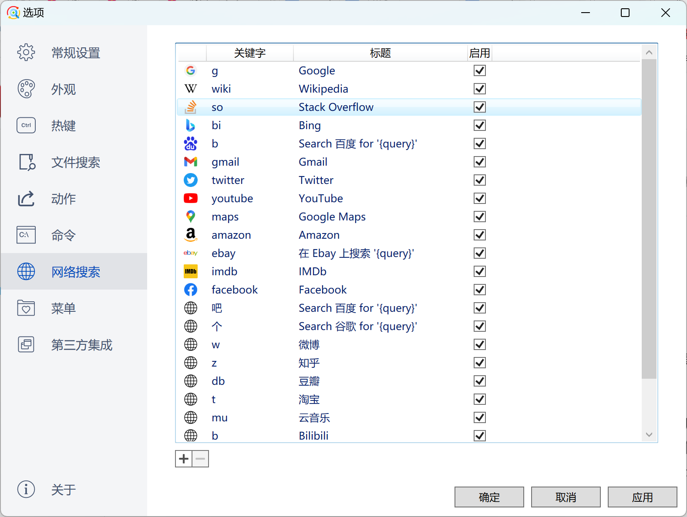Click the minus icon to remove an entry
This screenshot has width=687, height=517.
point(200,459)
